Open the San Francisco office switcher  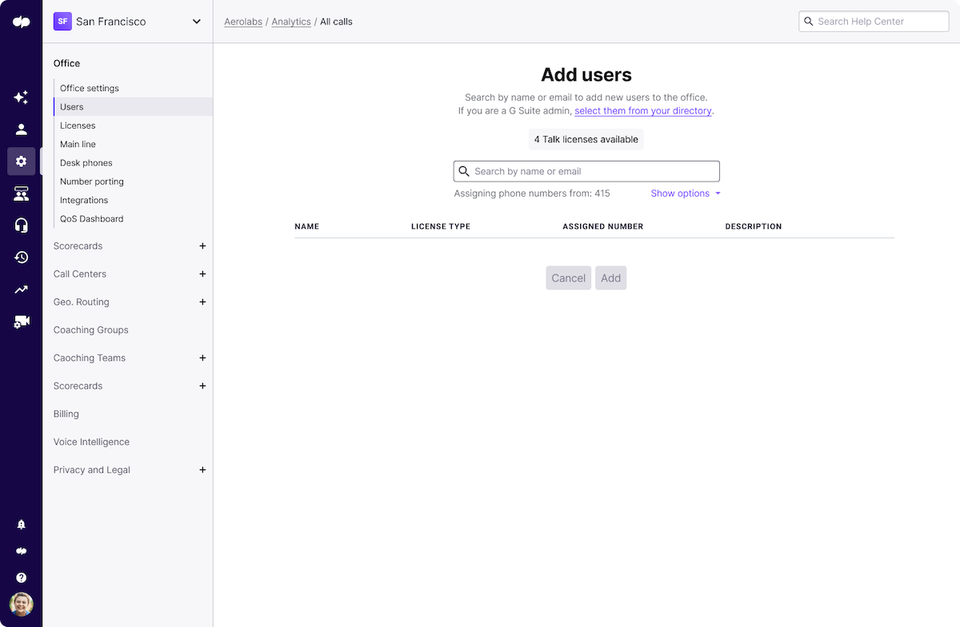coord(130,22)
